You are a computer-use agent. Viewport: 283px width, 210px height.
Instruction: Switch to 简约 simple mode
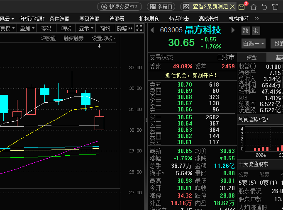tap(105, 28)
